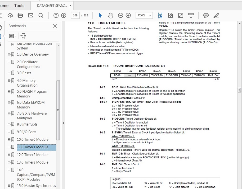This screenshot has width=242, height=189.
Task: Enter full screen mode icon
Action: pos(181,15)
